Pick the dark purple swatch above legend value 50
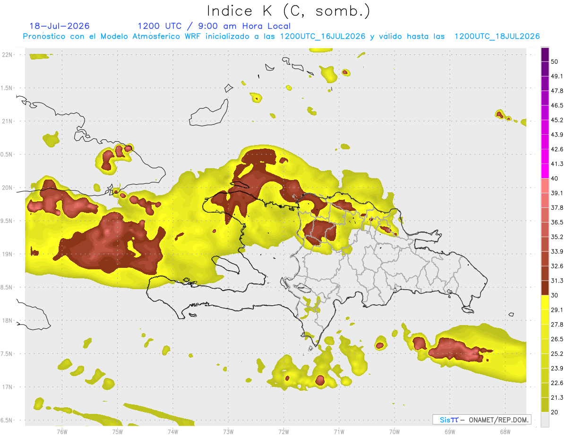The height and width of the screenshot is (438, 567). [545, 55]
